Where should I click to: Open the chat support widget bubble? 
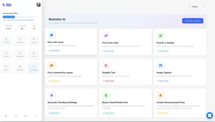(210, 115)
